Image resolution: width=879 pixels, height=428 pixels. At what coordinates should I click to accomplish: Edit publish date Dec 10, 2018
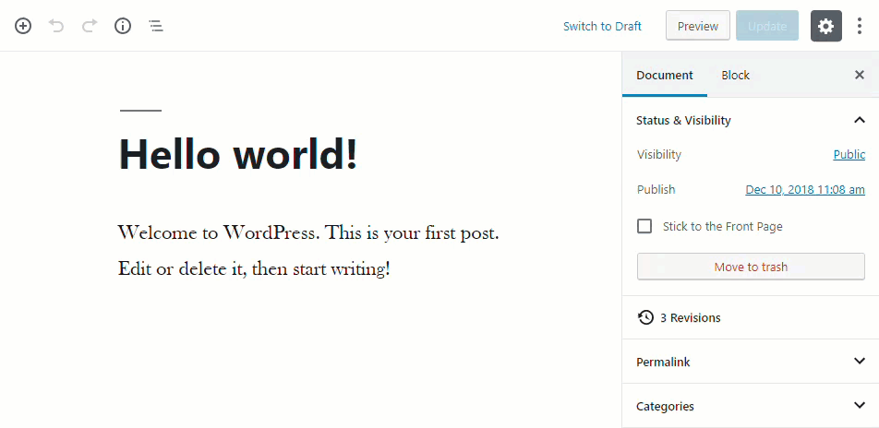pos(805,189)
